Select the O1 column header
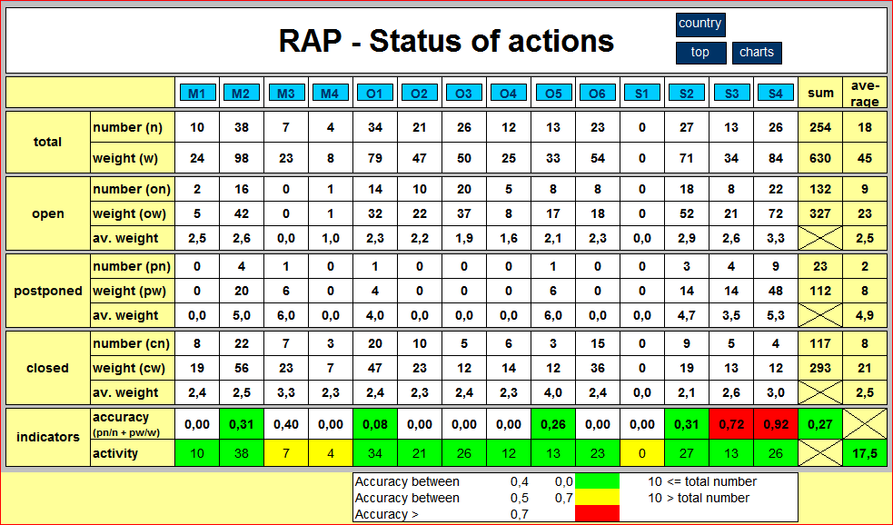Image resolution: width=893 pixels, height=525 pixels. (375, 92)
